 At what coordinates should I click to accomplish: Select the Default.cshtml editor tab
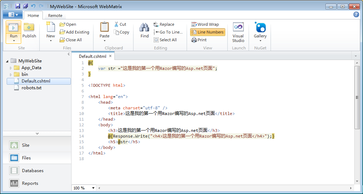coord(92,56)
